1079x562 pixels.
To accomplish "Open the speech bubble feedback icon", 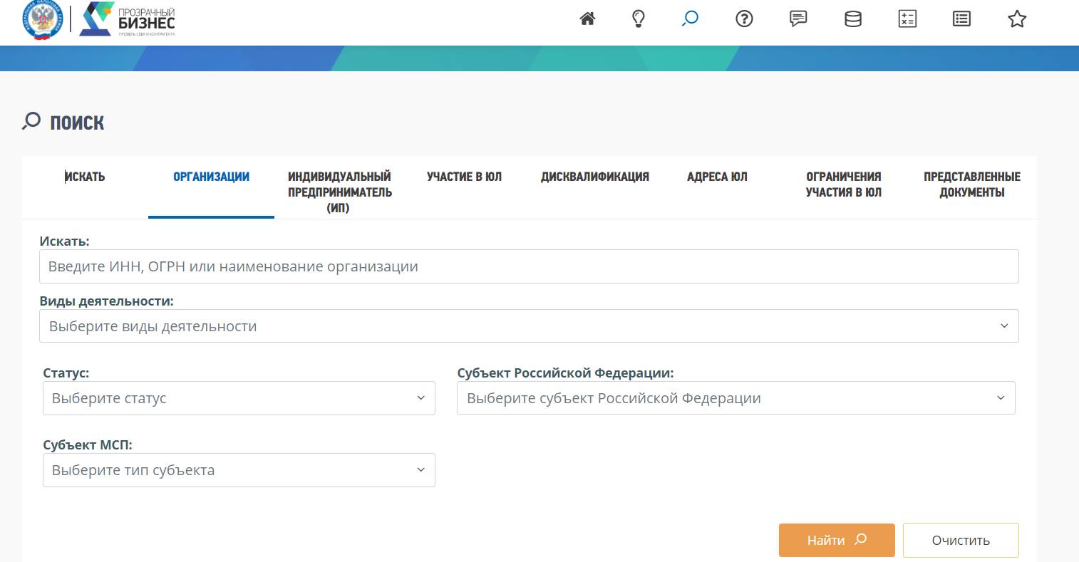I will (x=798, y=19).
